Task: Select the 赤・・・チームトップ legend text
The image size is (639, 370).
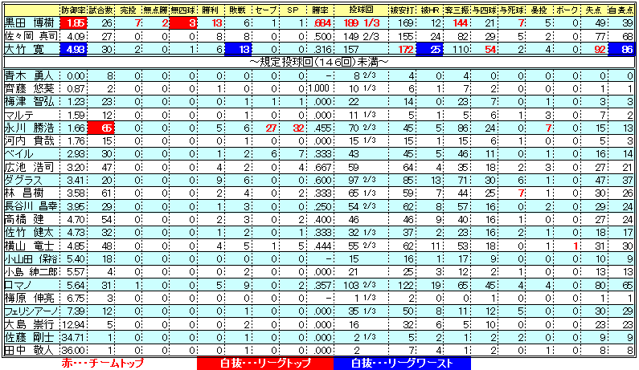Action: pyautogui.click(x=100, y=363)
